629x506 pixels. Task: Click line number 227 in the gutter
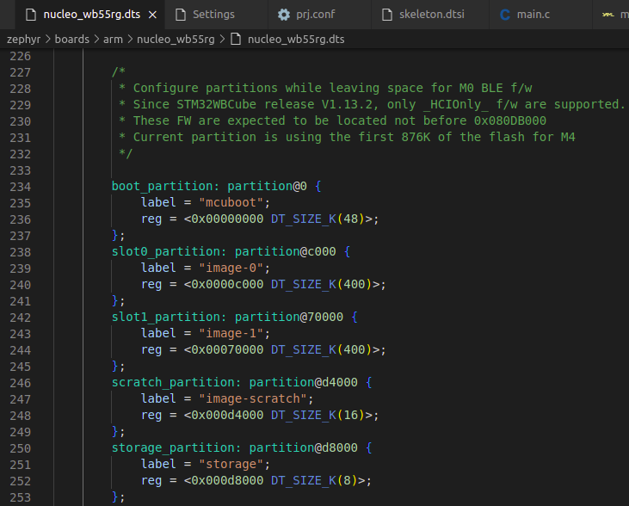[x=20, y=72]
